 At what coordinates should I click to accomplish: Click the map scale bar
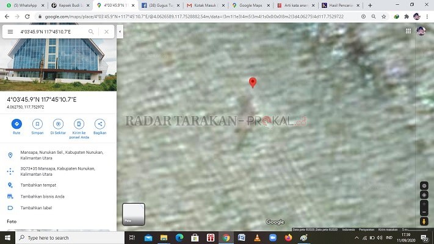(414, 229)
